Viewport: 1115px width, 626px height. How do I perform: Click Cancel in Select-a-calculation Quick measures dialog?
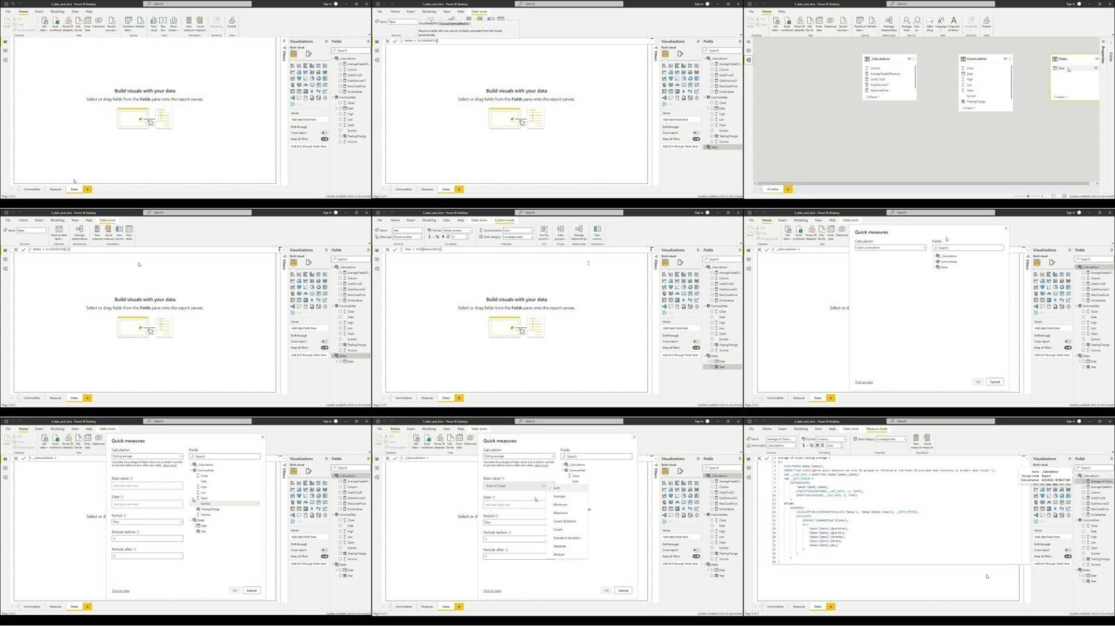point(995,382)
